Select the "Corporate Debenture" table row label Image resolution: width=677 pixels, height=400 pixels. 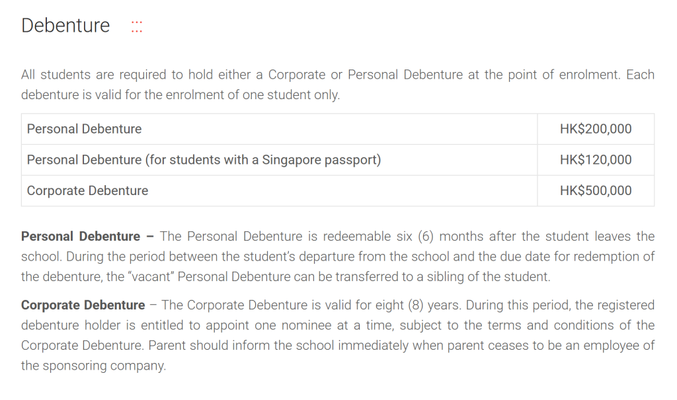(x=87, y=191)
